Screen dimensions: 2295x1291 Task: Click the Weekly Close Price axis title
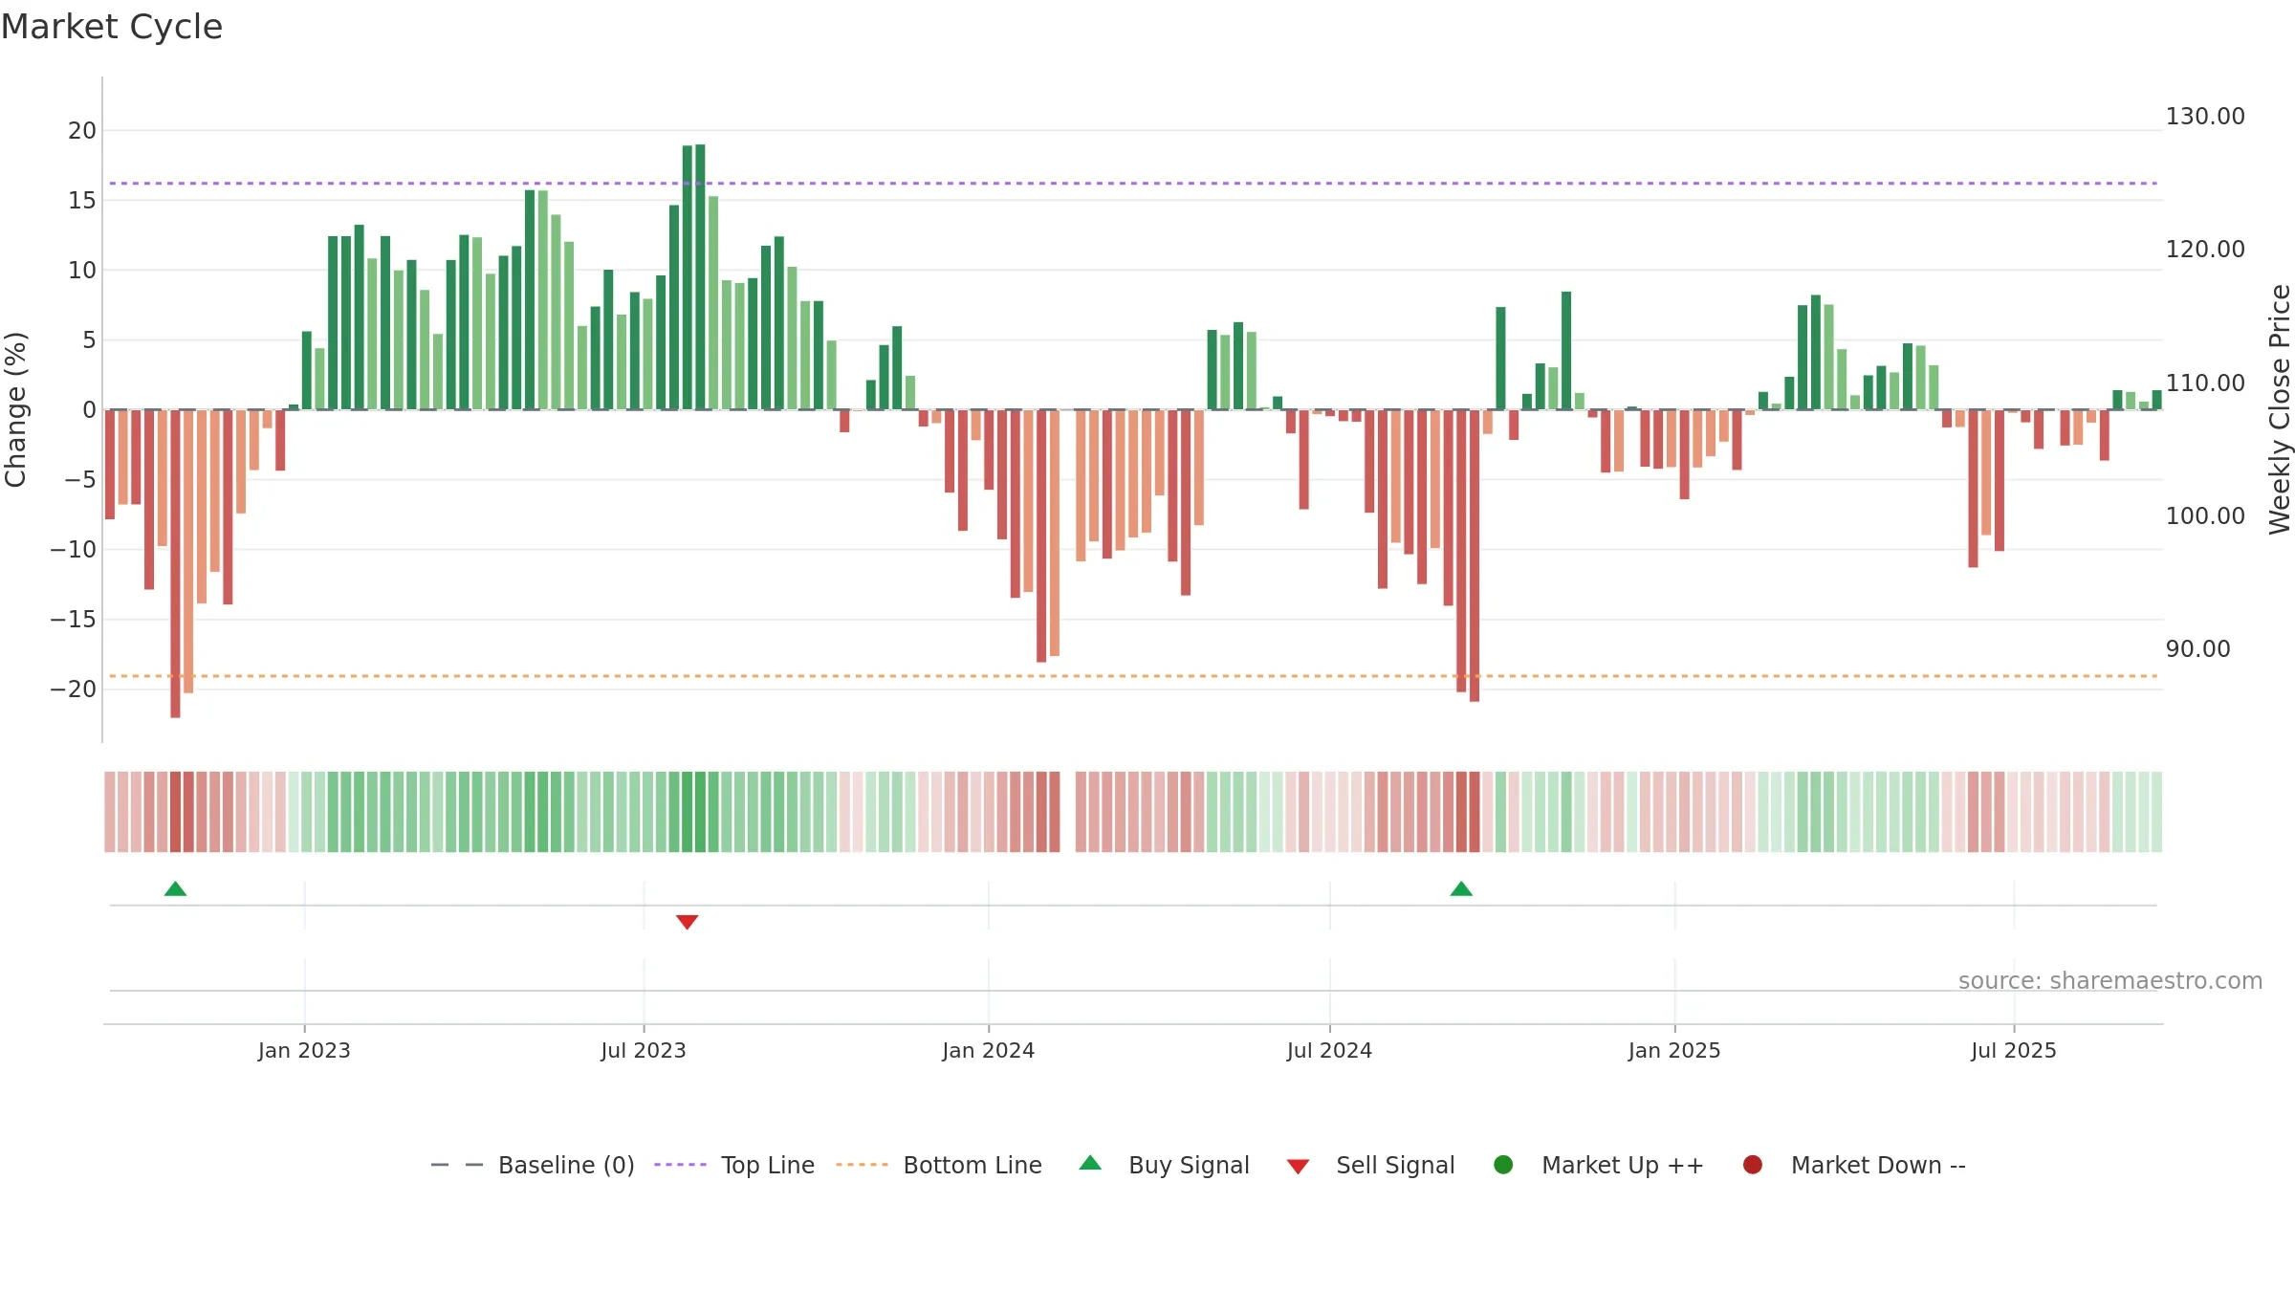[x=2280, y=409]
